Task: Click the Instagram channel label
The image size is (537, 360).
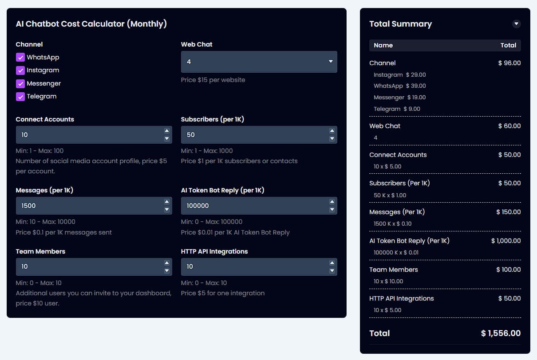Action: pyautogui.click(x=43, y=70)
